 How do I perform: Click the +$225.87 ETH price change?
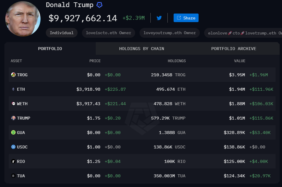115,89
